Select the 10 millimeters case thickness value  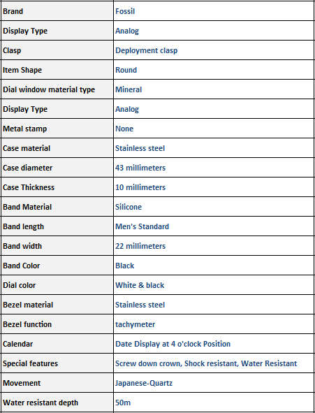tap(140, 187)
